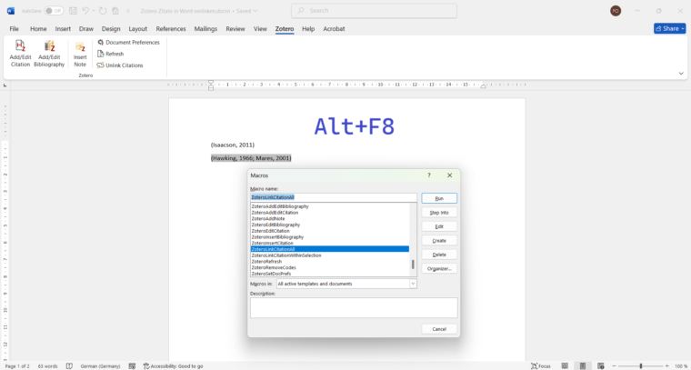691x370 pixels.
Task: Switch to Web Layout view icon
Action: coord(600,366)
